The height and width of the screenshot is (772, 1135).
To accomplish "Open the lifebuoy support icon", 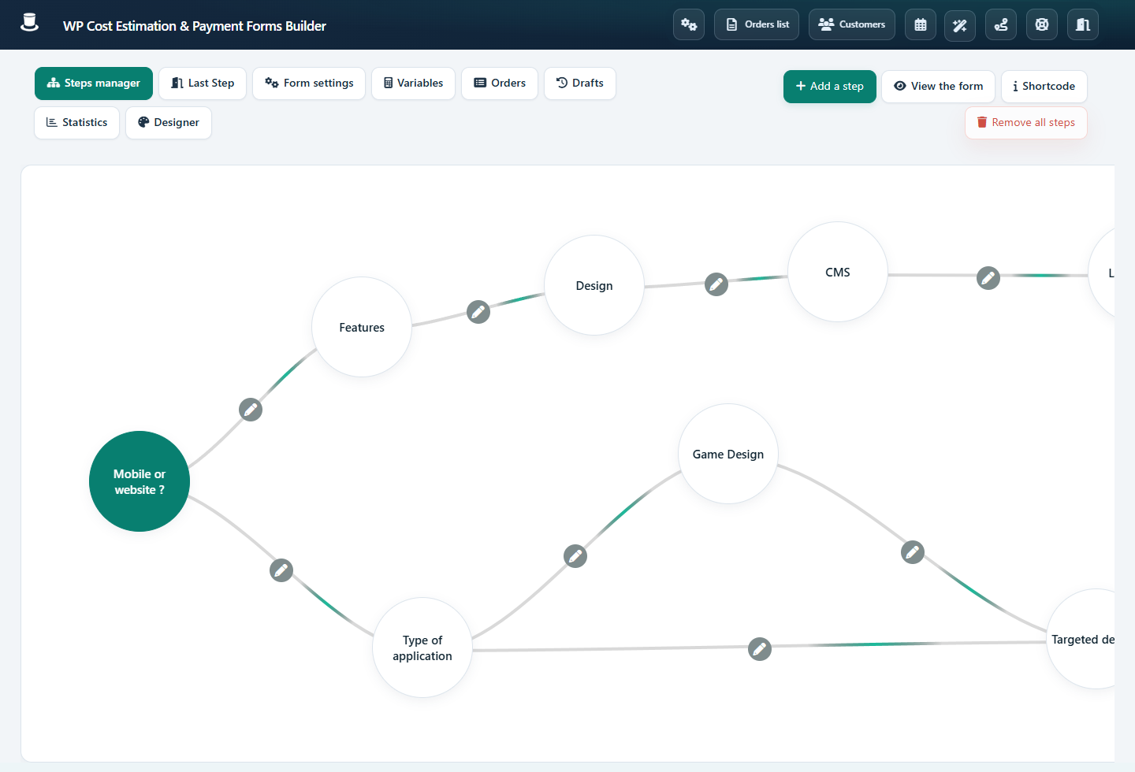I will pyautogui.click(x=1042, y=24).
